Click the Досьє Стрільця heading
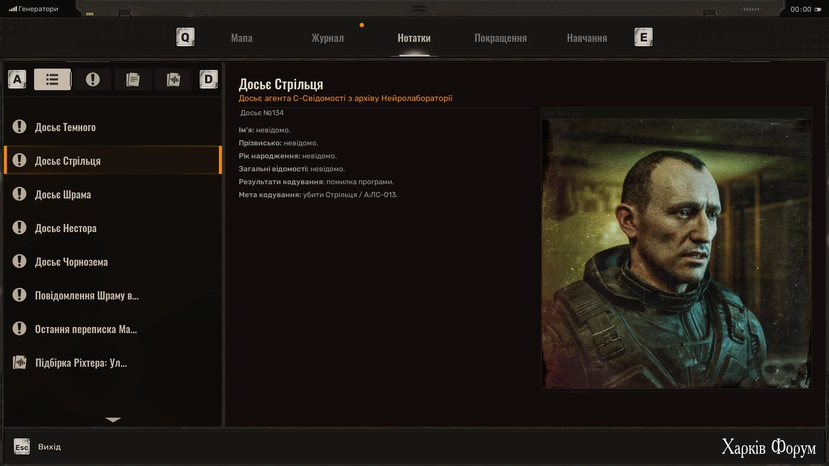Screen dimensions: 829x466 click(x=281, y=84)
